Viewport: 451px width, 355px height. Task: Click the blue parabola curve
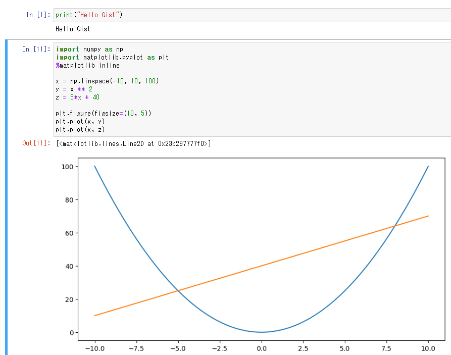(261, 331)
